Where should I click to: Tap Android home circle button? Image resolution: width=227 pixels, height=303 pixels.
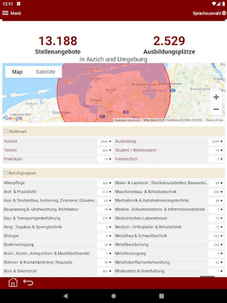(114, 296)
